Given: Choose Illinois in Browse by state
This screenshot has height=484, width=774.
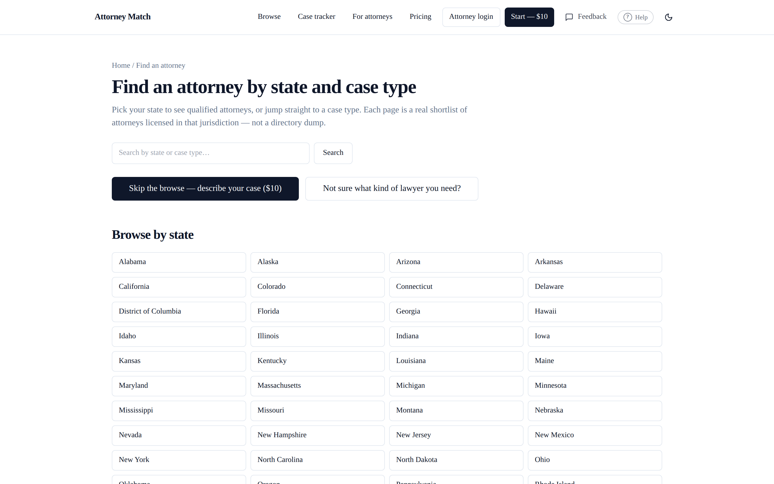Looking at the screenshot, I should (x=317, y=336).
